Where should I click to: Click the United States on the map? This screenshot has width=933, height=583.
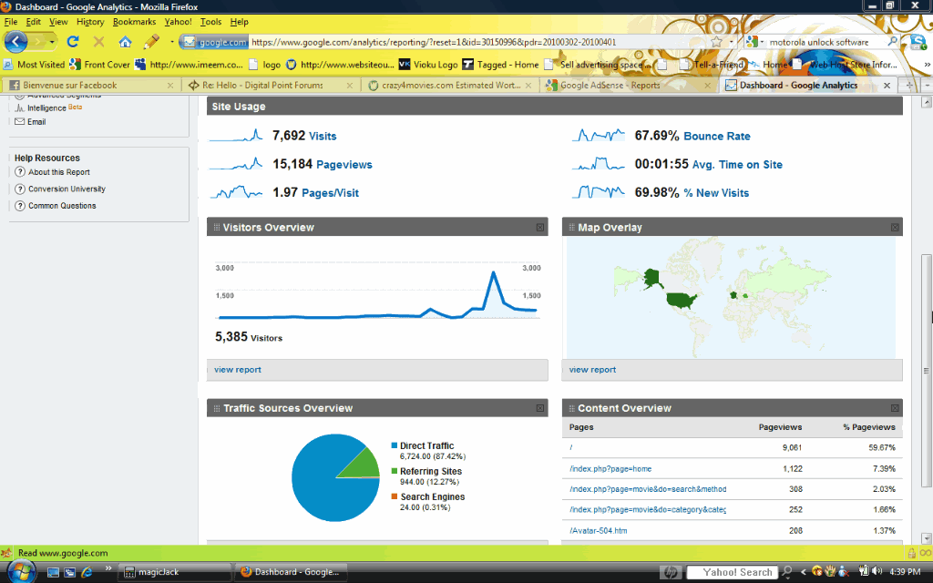[682, 299]
